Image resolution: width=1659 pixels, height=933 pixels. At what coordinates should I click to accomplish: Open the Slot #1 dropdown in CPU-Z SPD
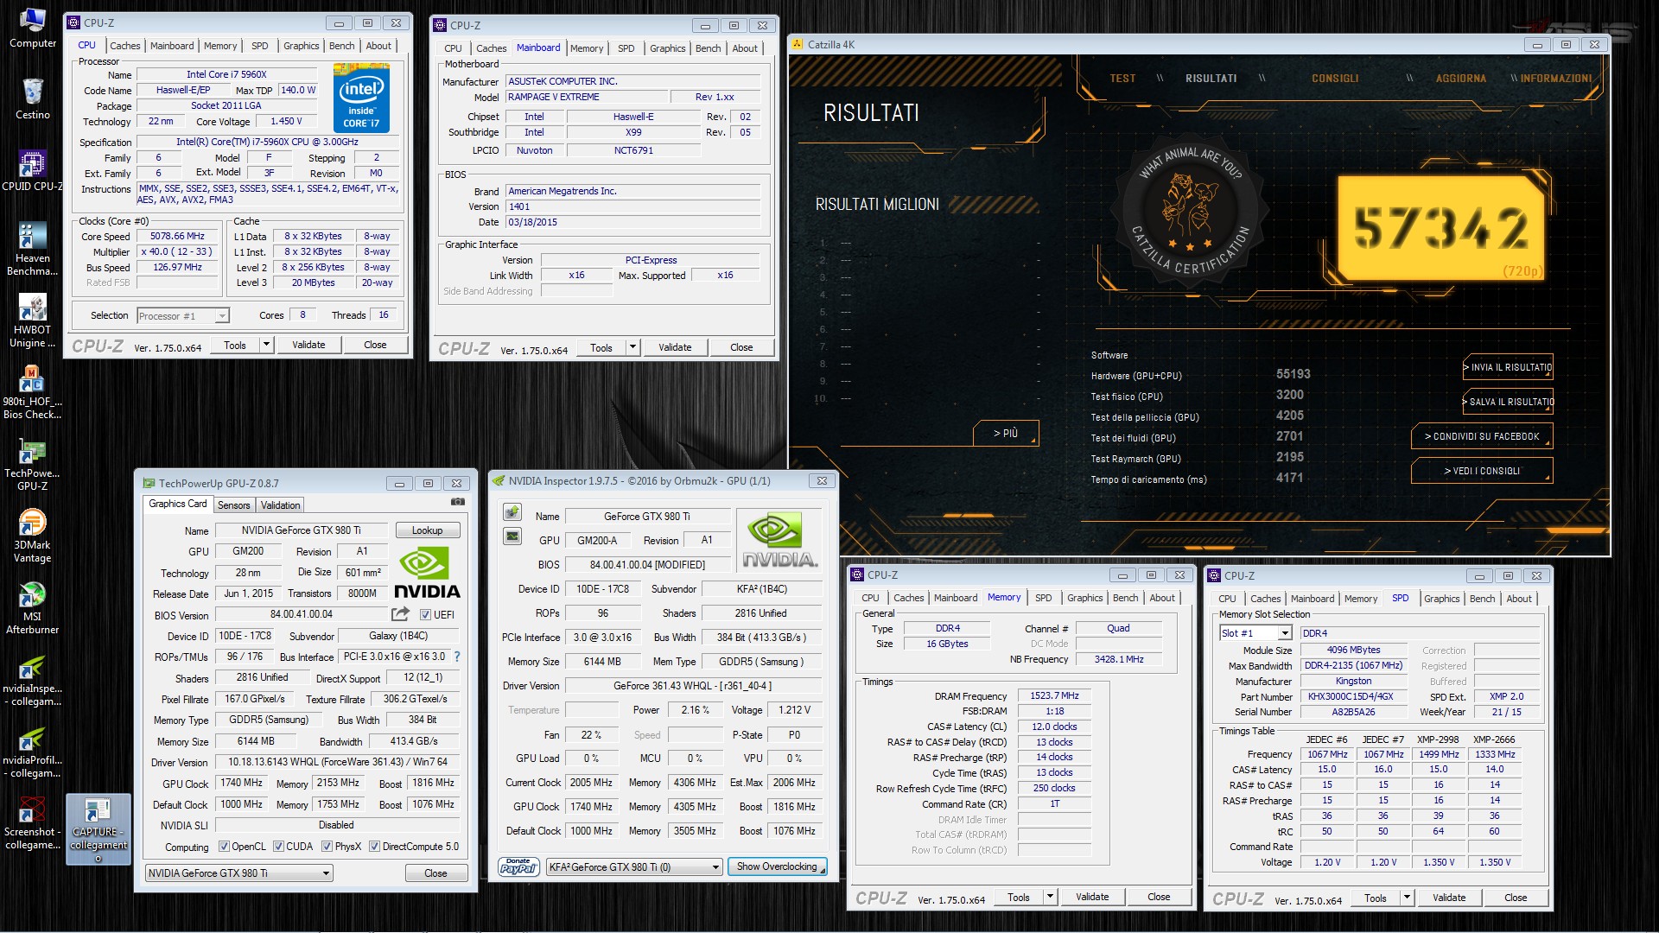tap(1255, 633)
